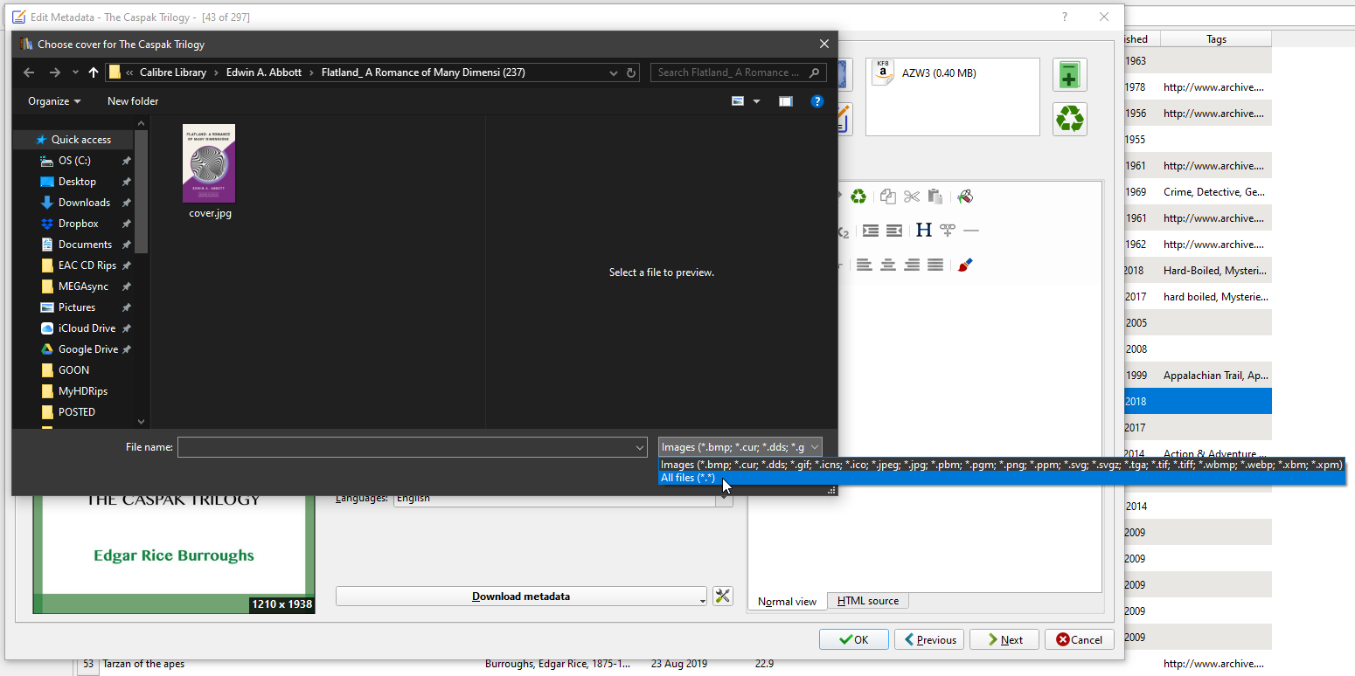Select the AZW3 (0.40 MB) format entry
Screen dimensions: 1355x676
click(953, 73)
